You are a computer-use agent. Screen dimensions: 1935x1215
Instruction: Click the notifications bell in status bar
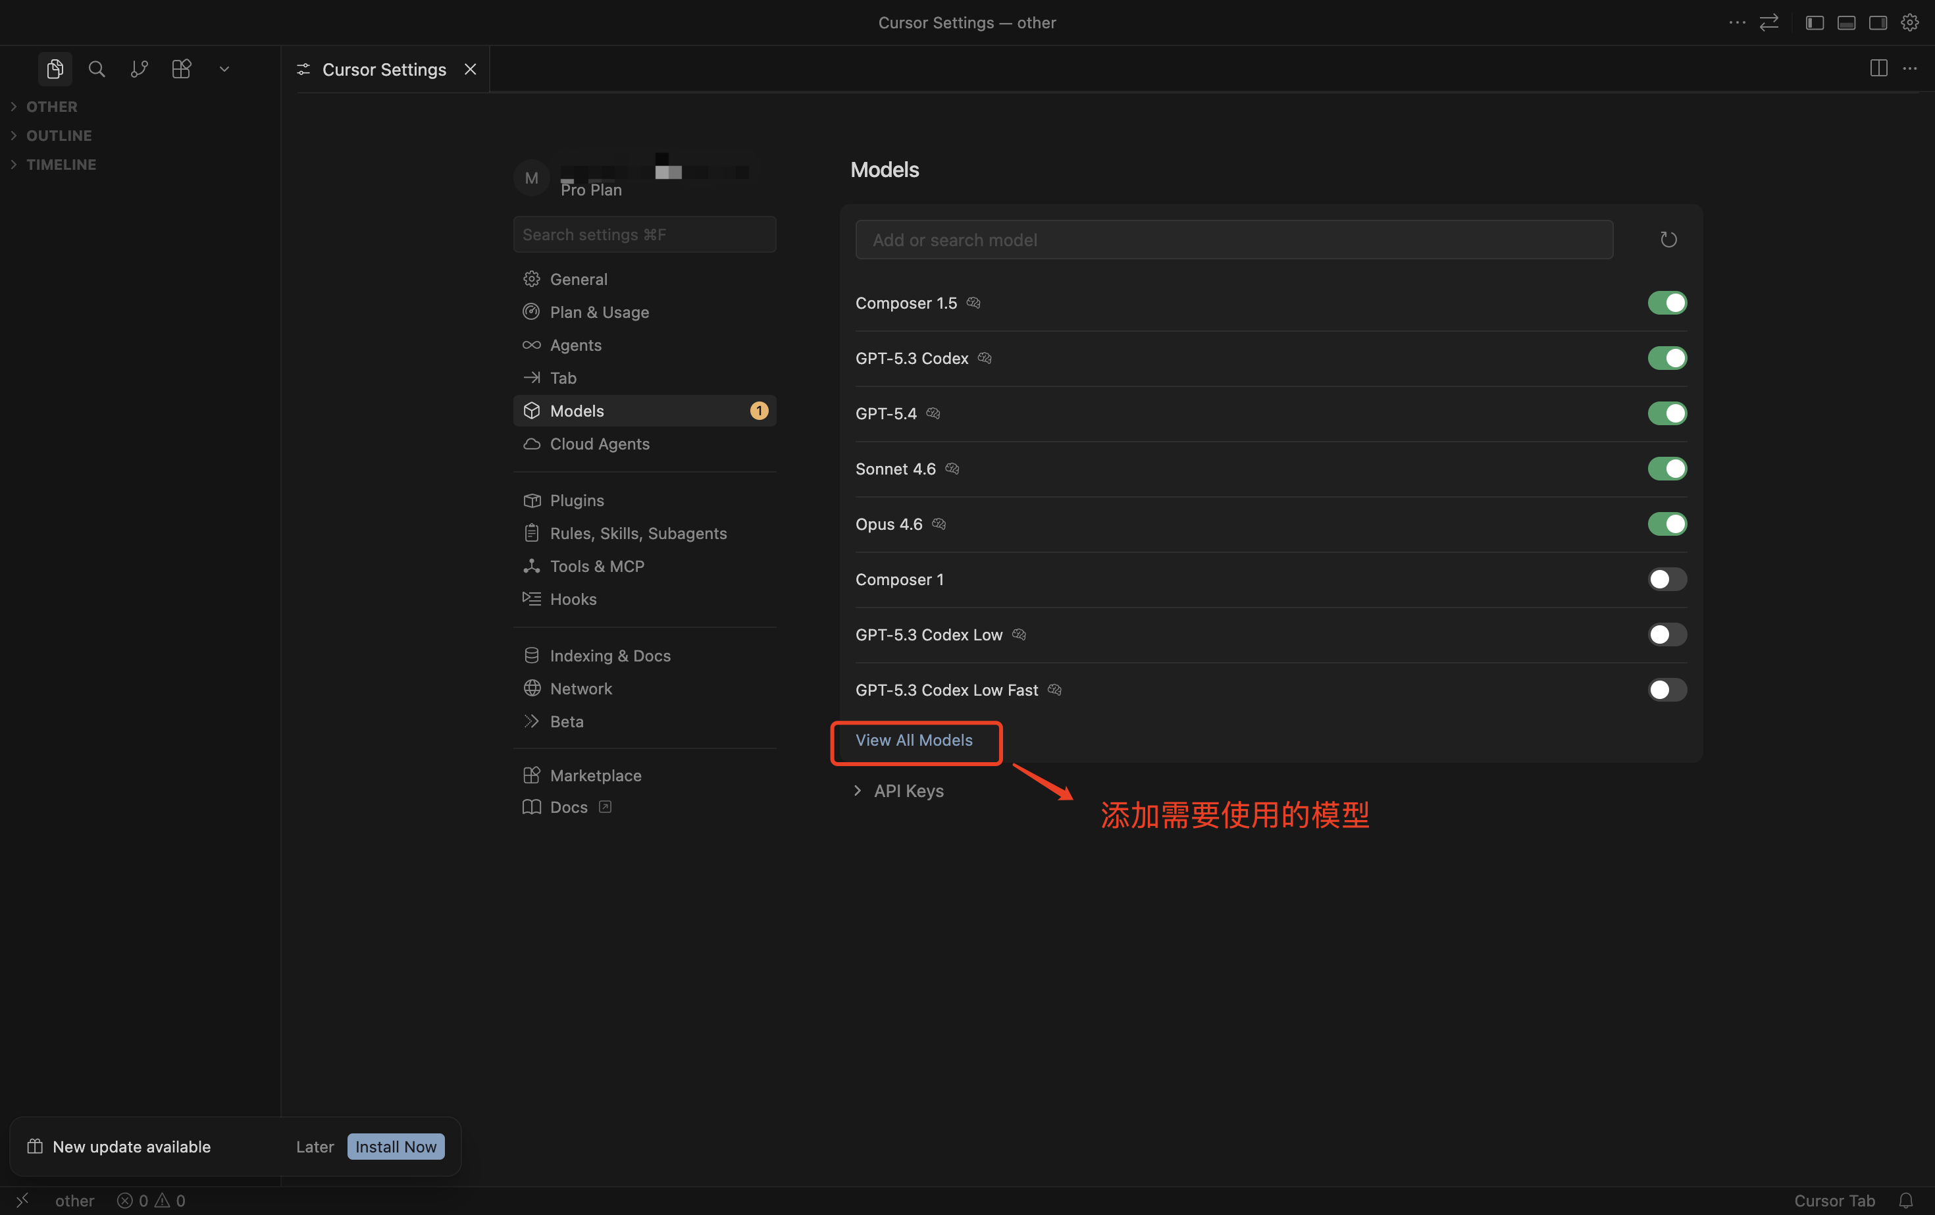(x=1905, y=1200)
